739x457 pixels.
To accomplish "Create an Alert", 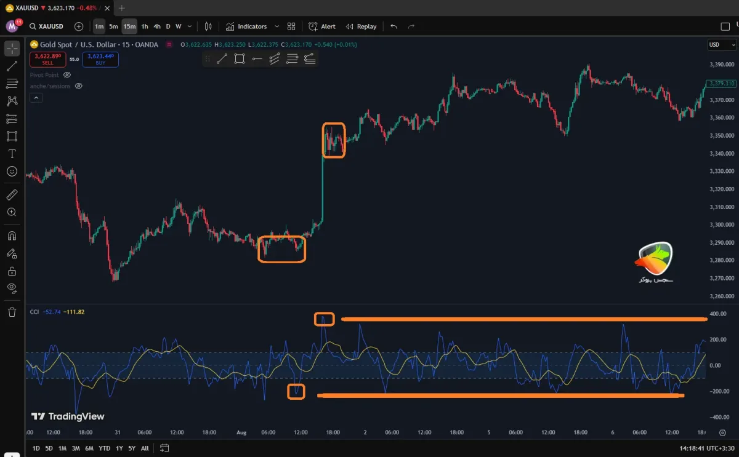I will (x=322, y=26).
